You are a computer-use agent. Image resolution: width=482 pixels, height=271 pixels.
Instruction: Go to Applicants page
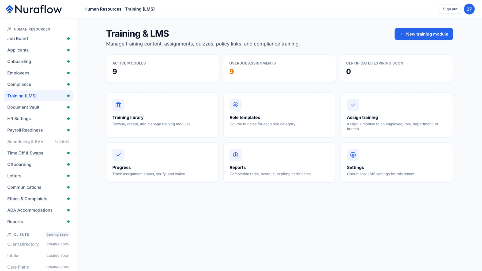[x=39, y=50]
